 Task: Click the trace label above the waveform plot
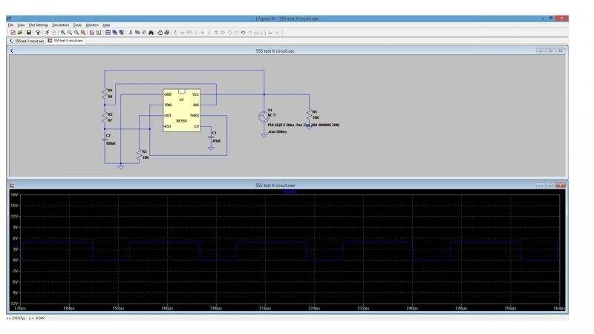[290, 192]
